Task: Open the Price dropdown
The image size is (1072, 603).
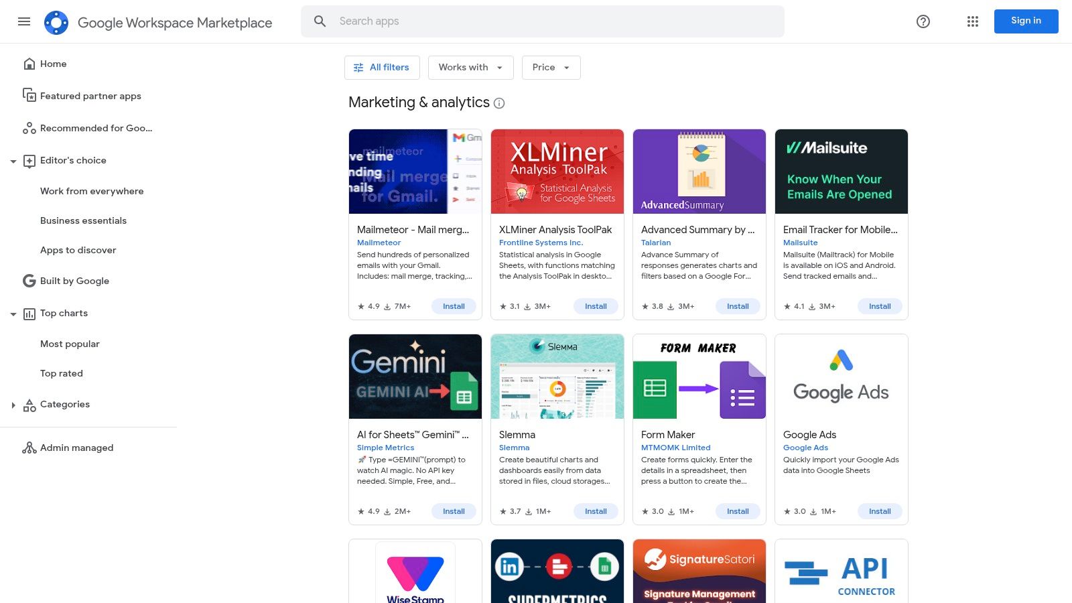Action: [x=551, y=67]
